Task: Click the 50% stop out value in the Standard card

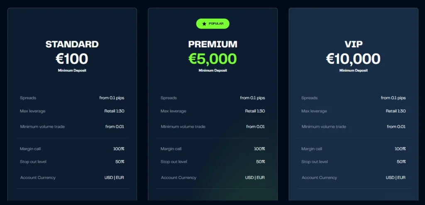Action: (x=120, y=162)
